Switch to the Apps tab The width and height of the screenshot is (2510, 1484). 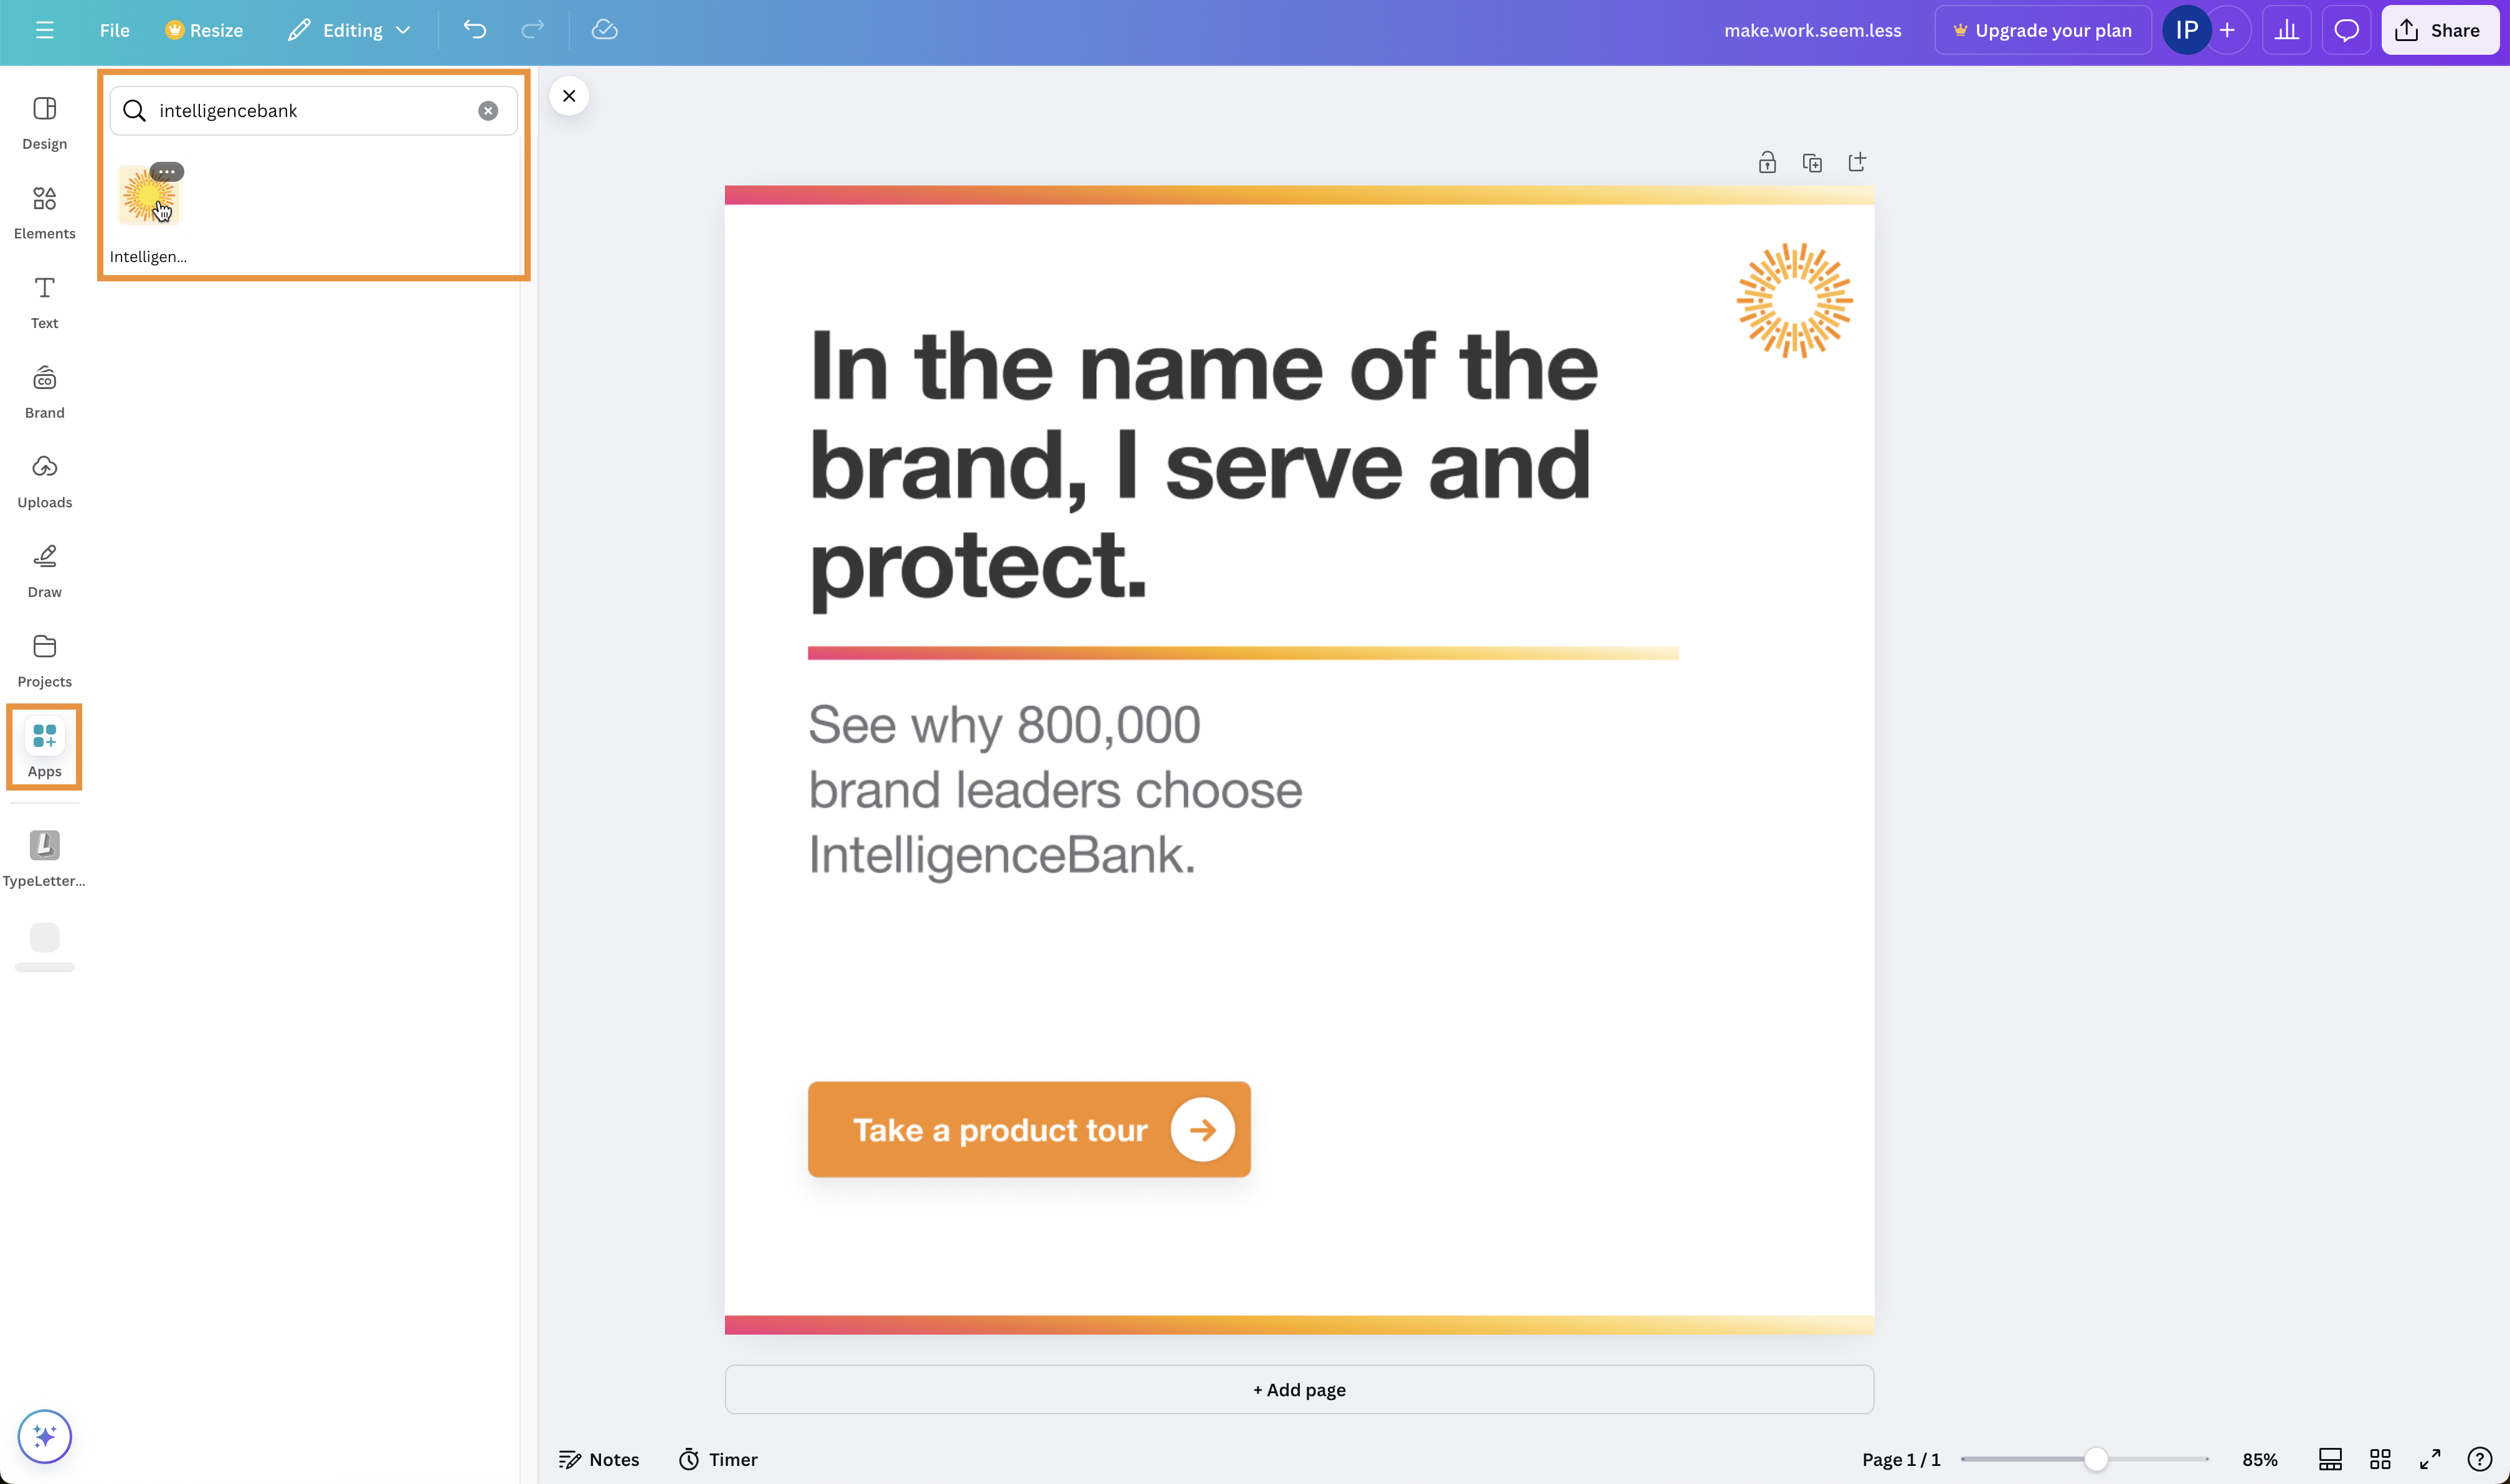pyautogui.click(x=44, y=747)
